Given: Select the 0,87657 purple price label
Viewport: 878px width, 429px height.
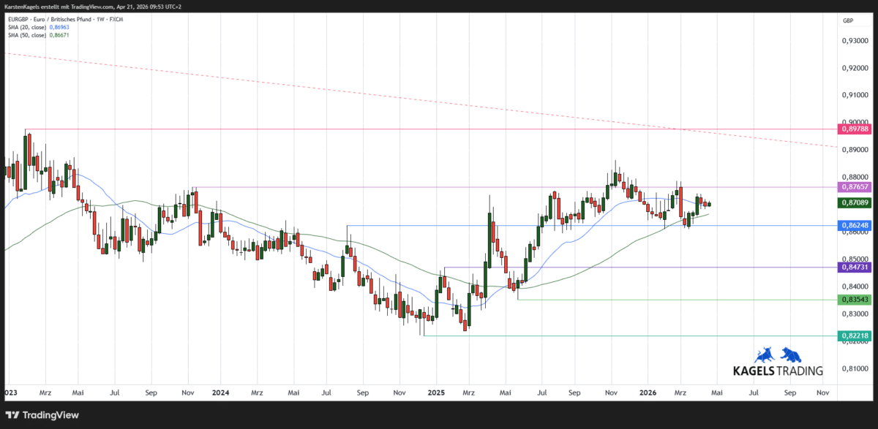Looking at the screenshot, I should click(x=853, y=188).
